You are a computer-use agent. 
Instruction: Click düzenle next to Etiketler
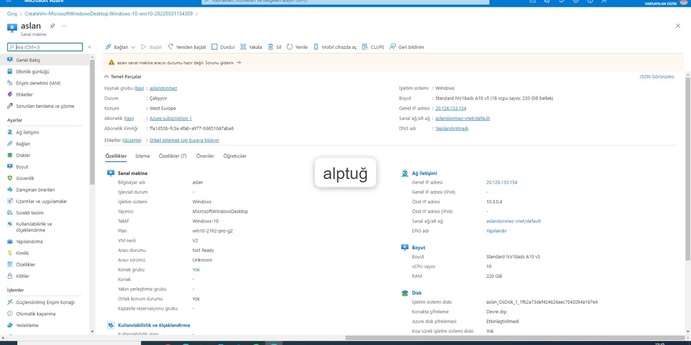point(132,141)
